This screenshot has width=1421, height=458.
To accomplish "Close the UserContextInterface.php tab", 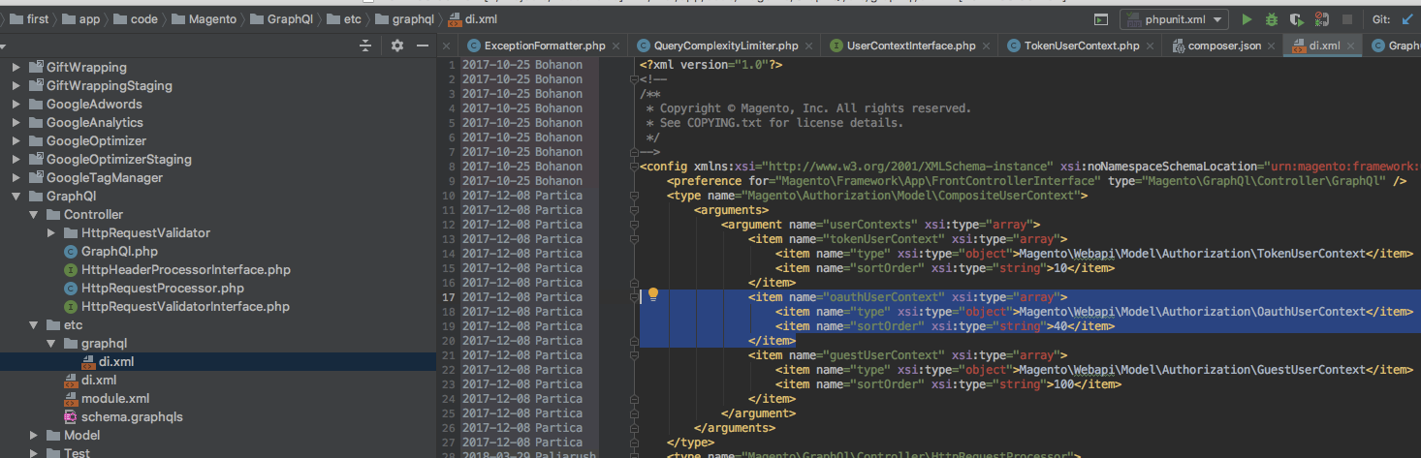I will pos(987,46).
